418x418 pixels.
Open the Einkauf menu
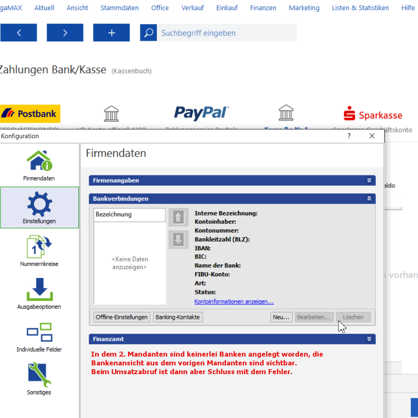pyautogui.click(x=227, y=8)
